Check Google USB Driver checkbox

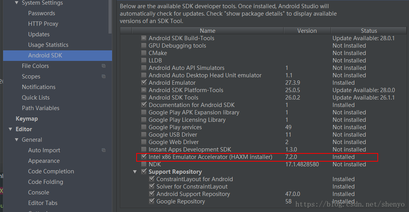coord(144,135)
